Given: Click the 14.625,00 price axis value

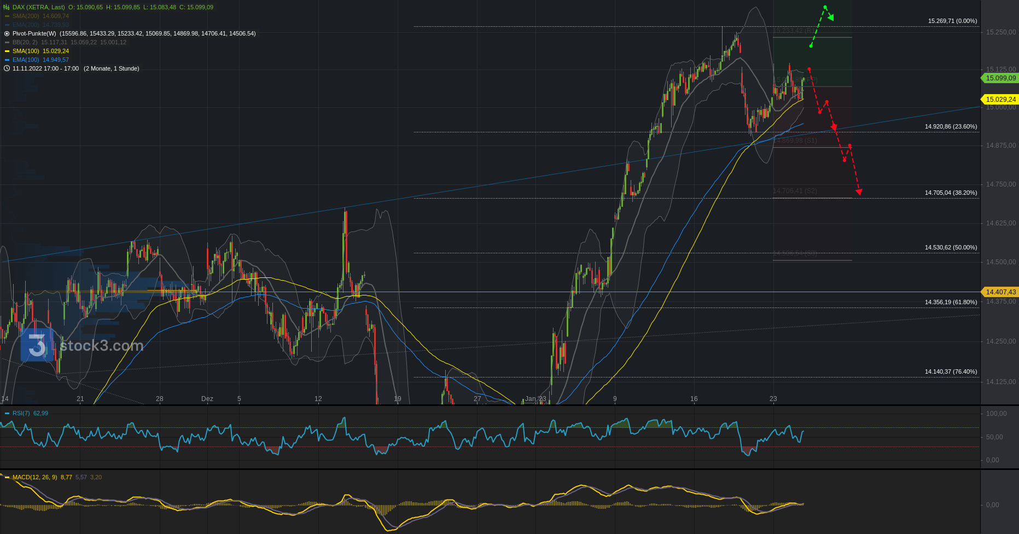Looking at the screenshot, I should click(1000, 223).
